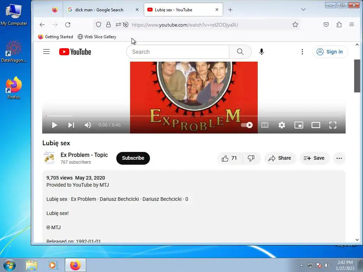Viewport: 363px width, 272px height.
Task: Dislike the video with thumbs down
Action: point(251,158)
